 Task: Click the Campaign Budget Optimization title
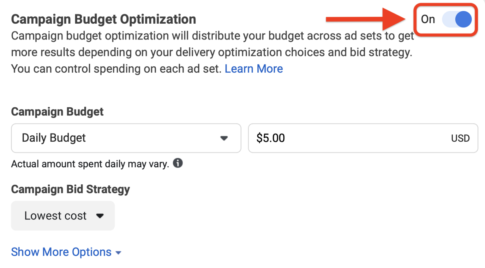coord(103,19)
